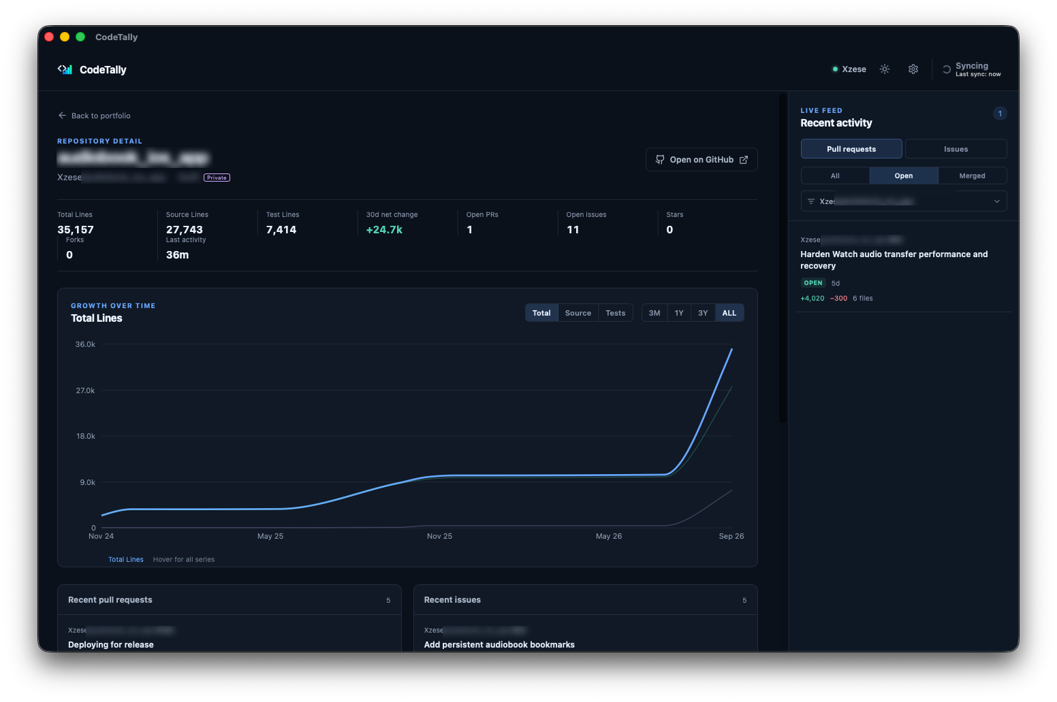The width and height of the screenshot is (1057, 702).
Task: Expand the repository filter dropdown chevron
Action: (997, 201)
